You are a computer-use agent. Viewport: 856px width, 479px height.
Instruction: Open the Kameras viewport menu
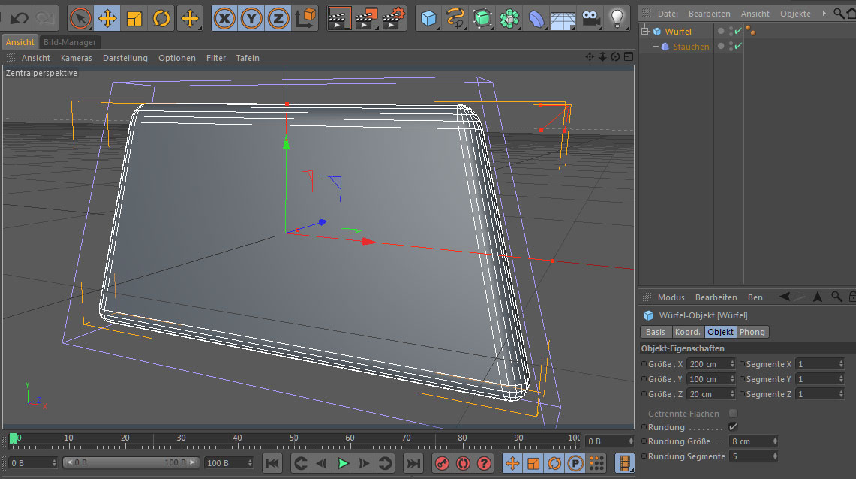(76, 58)
